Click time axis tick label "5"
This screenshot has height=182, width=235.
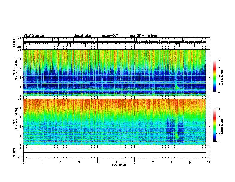116,162
